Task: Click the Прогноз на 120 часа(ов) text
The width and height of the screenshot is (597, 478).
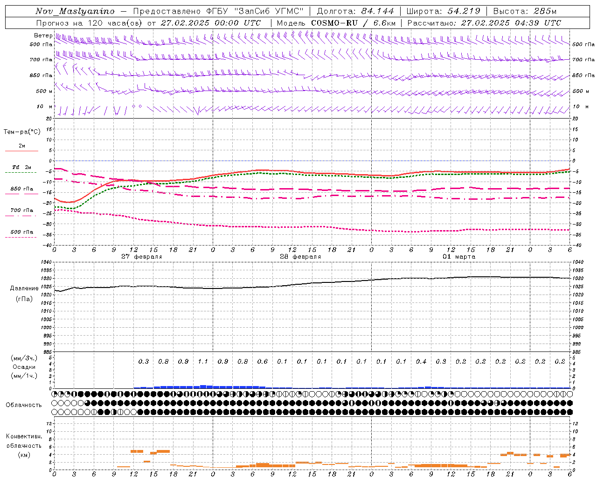Action: point(89,23)
